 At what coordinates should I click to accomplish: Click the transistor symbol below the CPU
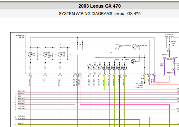133,61
